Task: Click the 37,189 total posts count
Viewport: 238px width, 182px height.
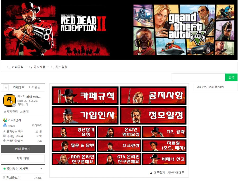Action: point(38,178)
